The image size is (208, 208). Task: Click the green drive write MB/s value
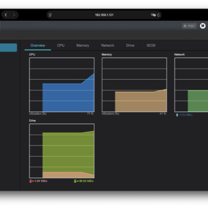click(87, 181)
